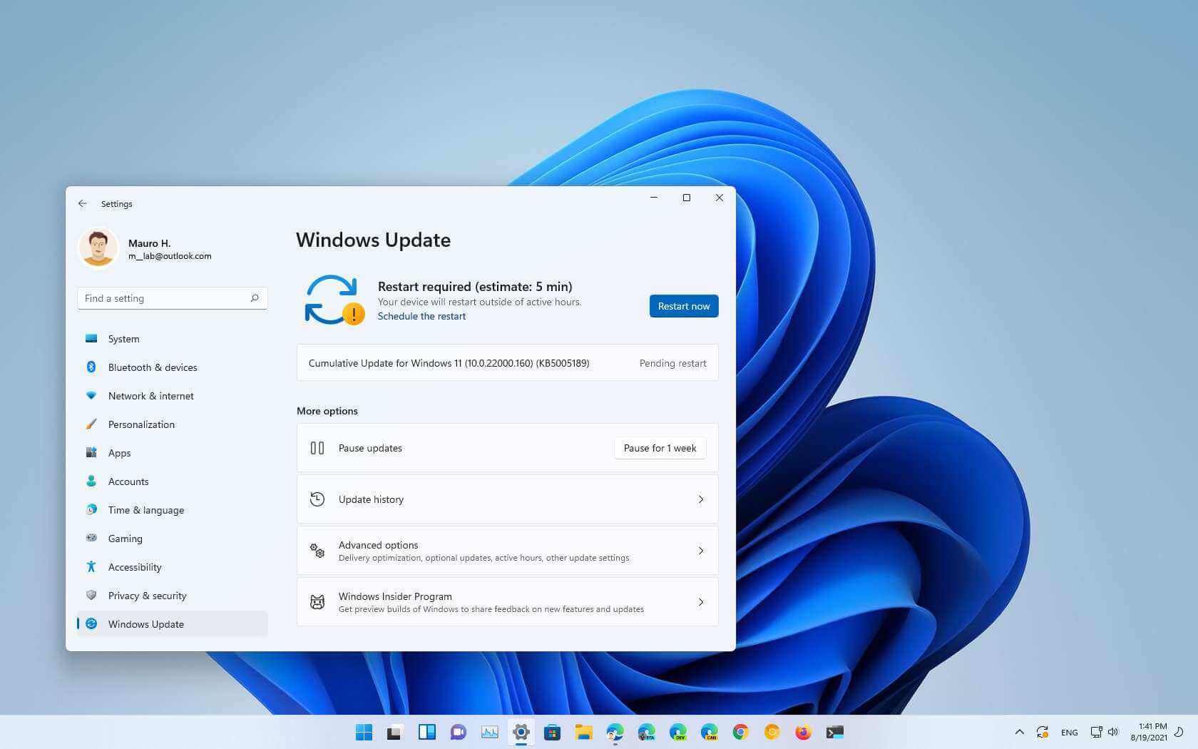
Task: Open Network & internet settings
Action: point(150,396)
